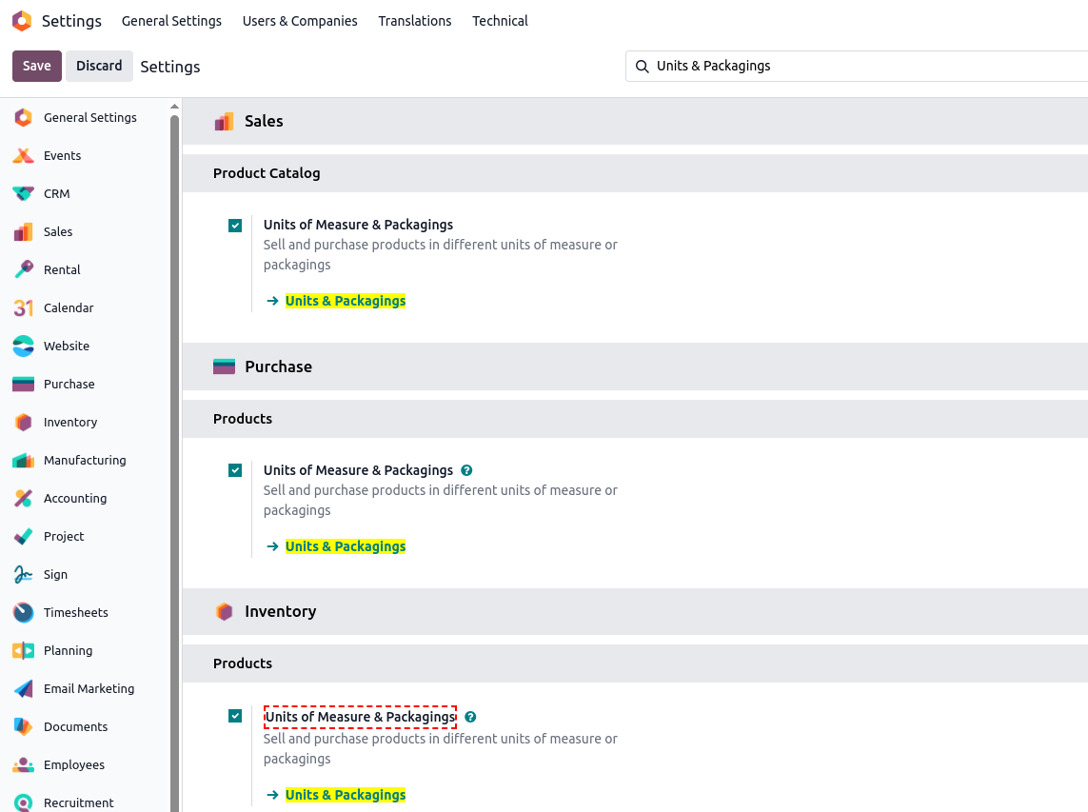The height and width of the screenshot is (812, 1088).
Task: Select the Calendar 31 icon in sidebar
Action: [23, 308]
